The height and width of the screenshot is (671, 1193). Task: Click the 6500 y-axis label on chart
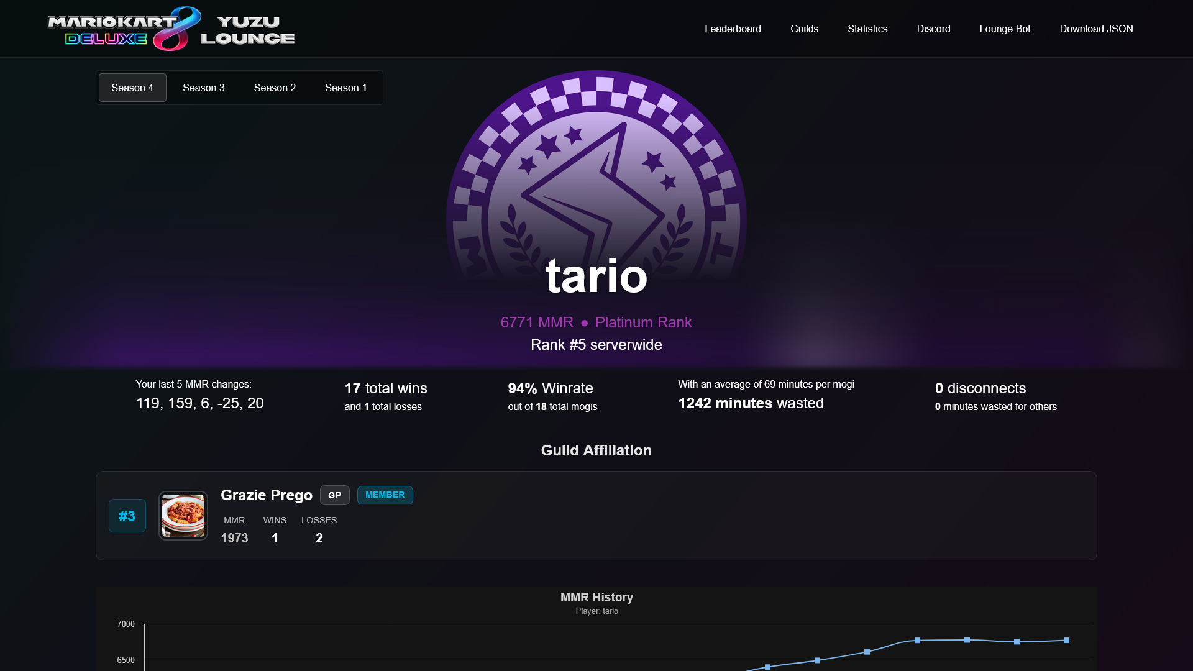[x=126, y=660]
